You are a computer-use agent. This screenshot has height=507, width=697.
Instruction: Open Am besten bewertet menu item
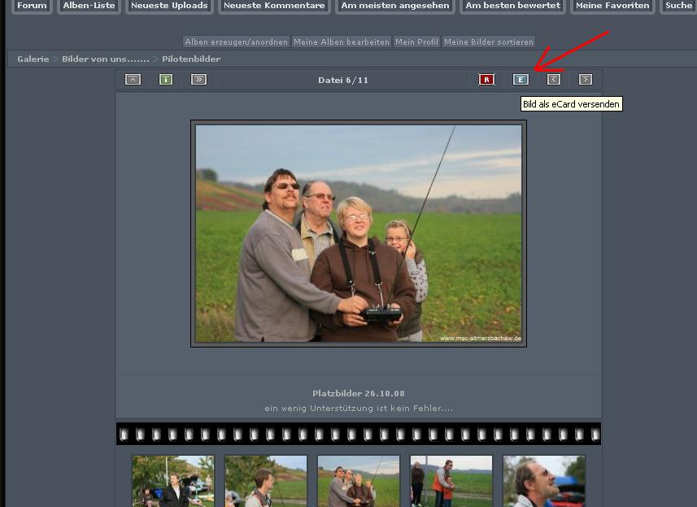[512, 6]
